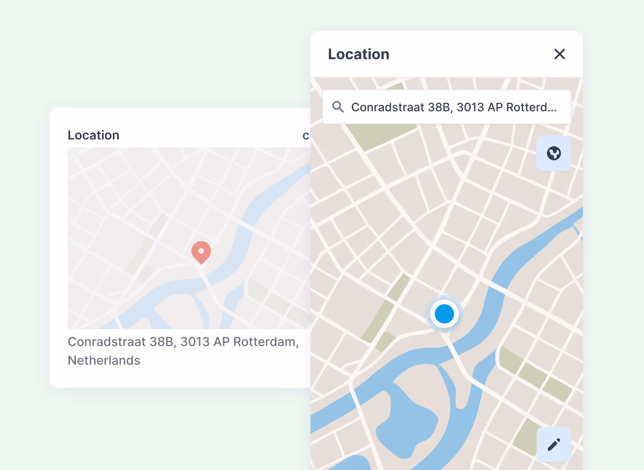Click the partially hidden link beside Location heading
The width and height of the screenshot is (644, 470).
306,136
